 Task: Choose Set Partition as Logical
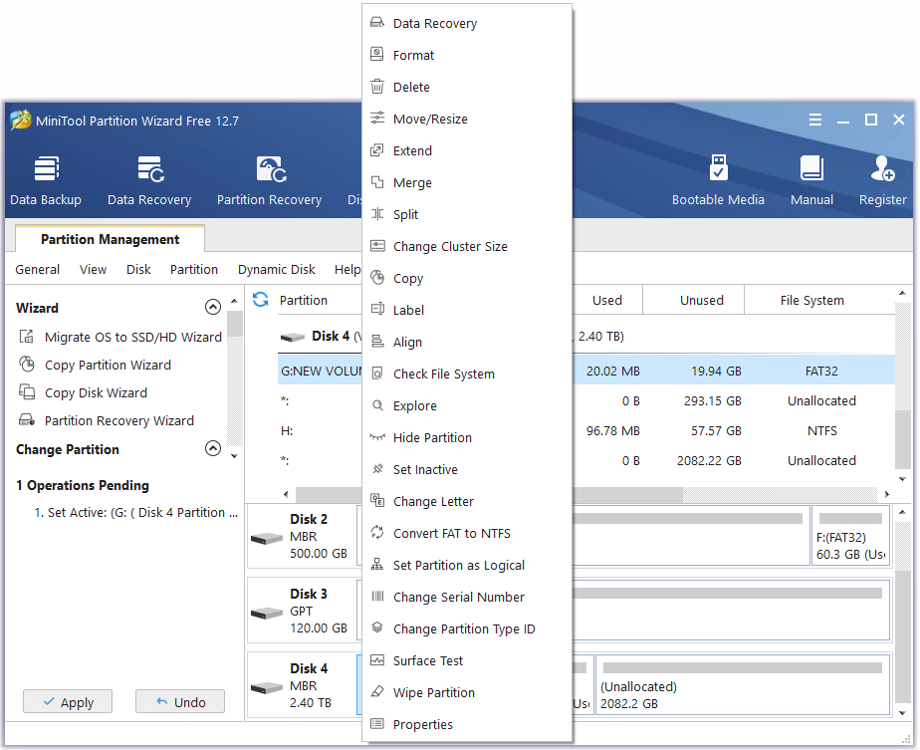pyautogui.click(x=467, y=565)
